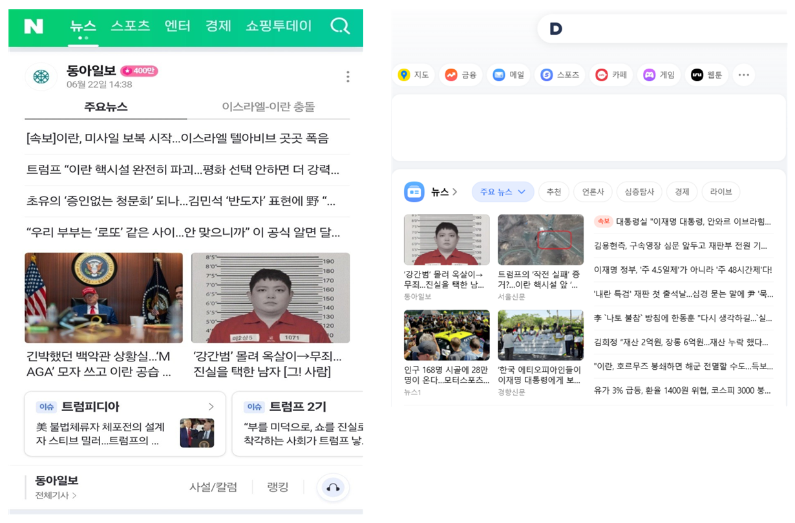Open headline "이란, 호르무즈 봉쇄하면
Image resolution: width=795 pixels, height=523 pixels.
click(683, 366)
